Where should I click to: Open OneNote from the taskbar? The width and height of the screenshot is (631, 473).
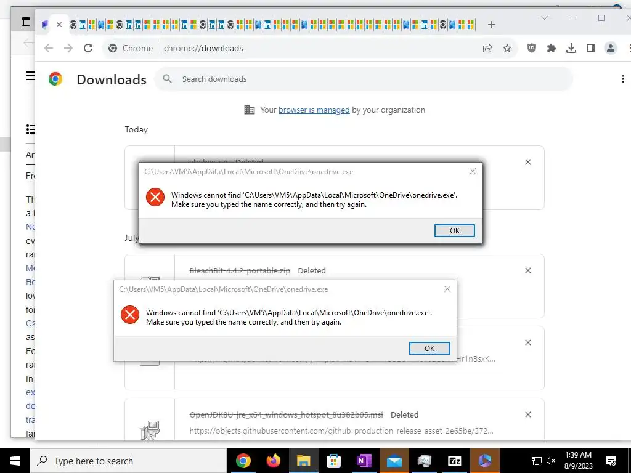pos(364,461)
